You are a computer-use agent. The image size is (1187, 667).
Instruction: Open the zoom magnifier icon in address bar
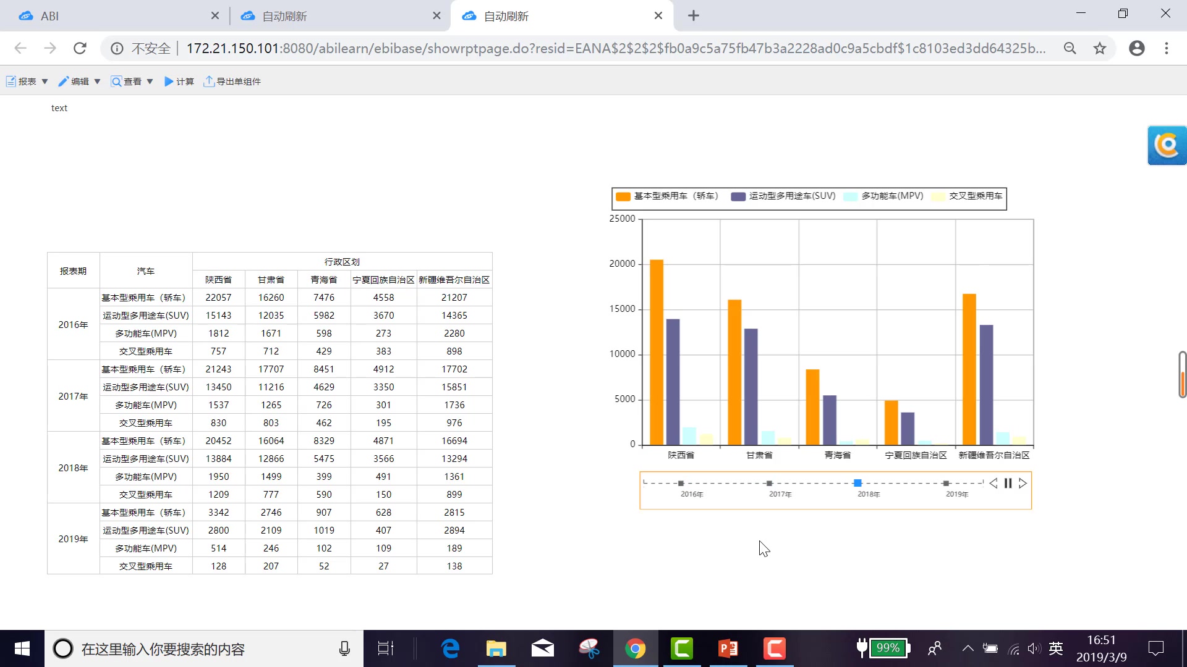coord(1070,48)
